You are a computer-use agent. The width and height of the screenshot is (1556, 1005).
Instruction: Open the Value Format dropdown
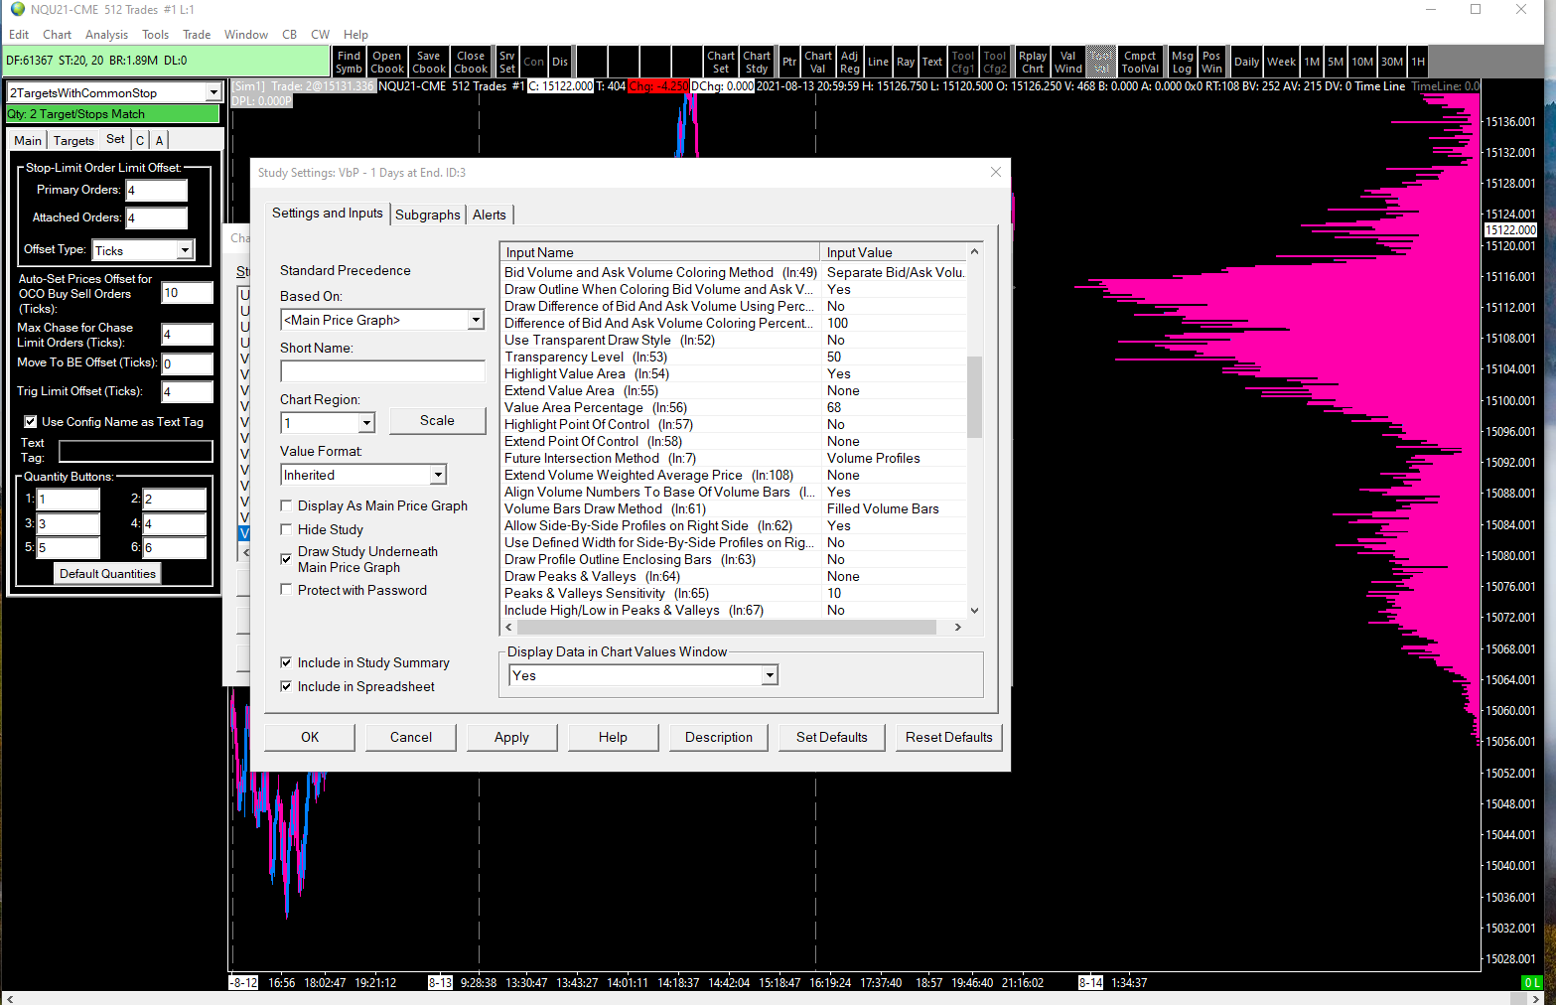438,476
